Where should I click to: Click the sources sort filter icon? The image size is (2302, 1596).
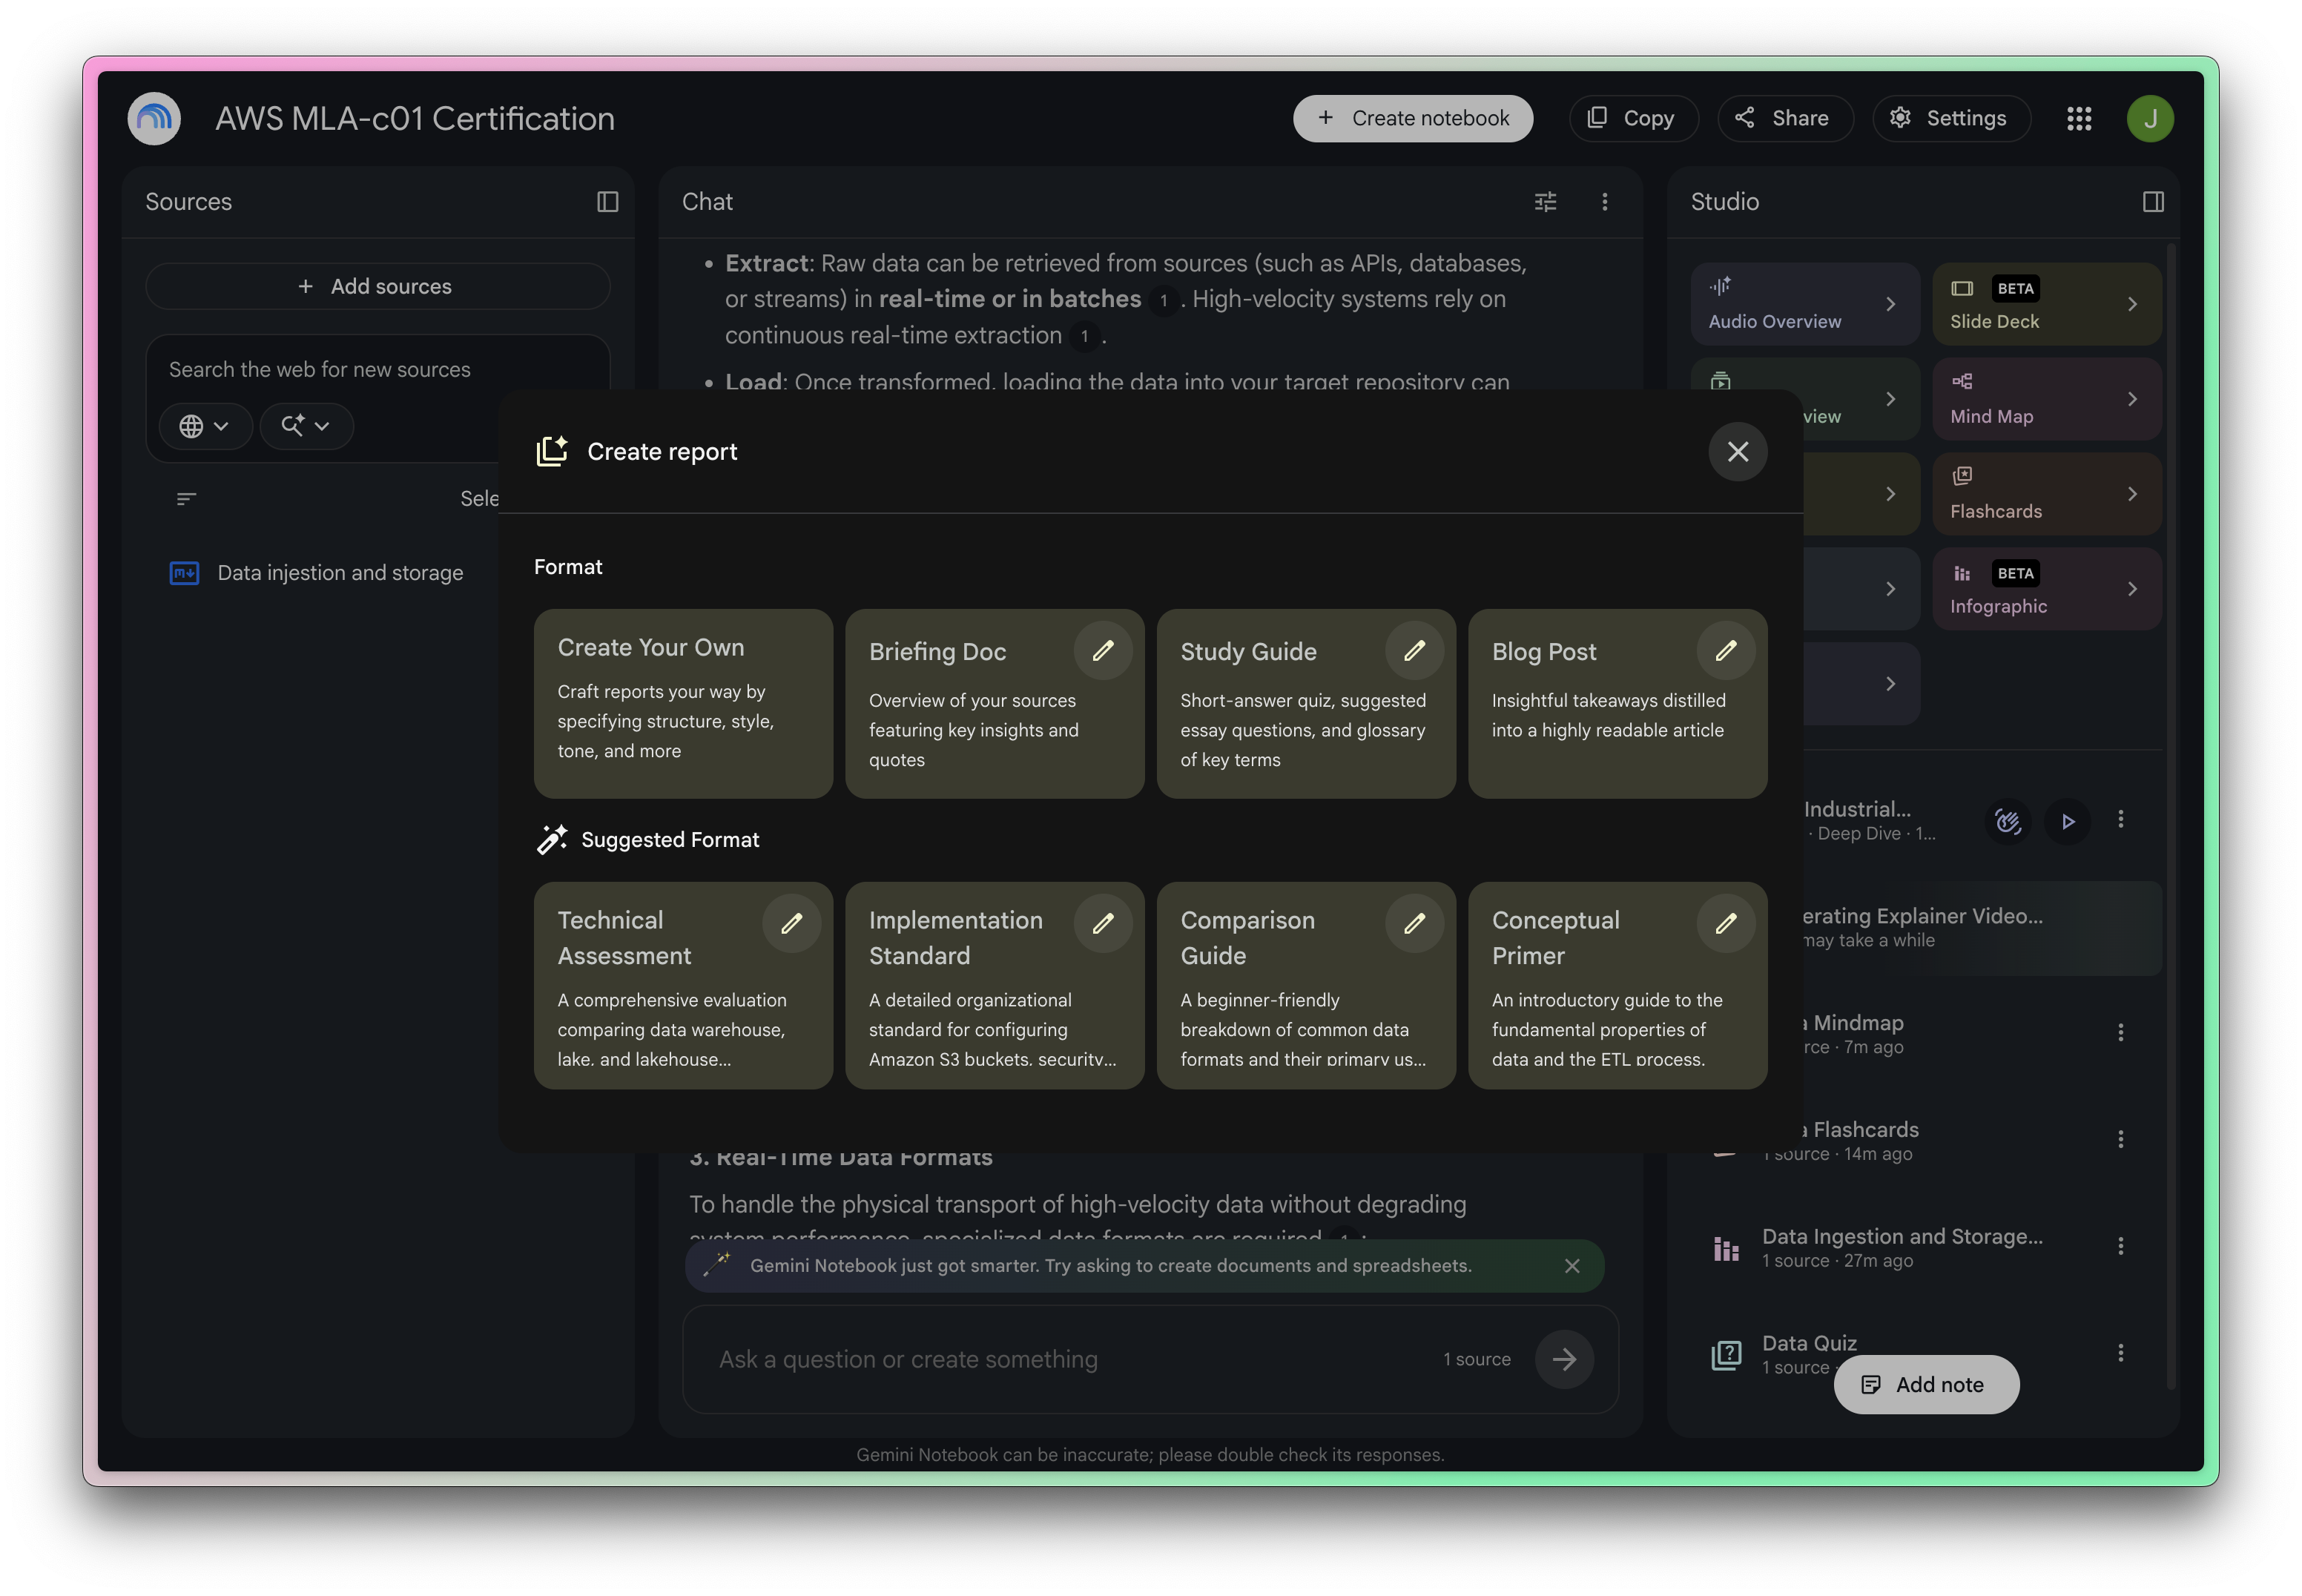tap(186, 498)
